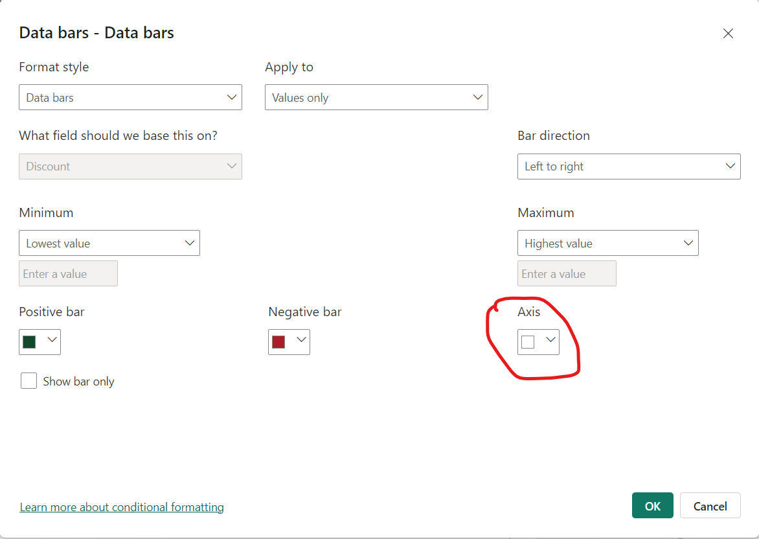Confirm with the OK button
The width and height of the screenshot is (759, 539).
click(652, 505)
